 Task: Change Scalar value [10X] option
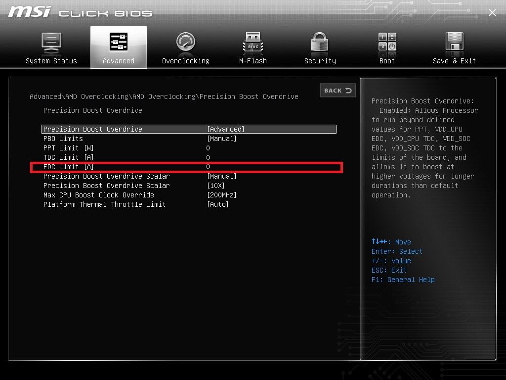(215, 186)
